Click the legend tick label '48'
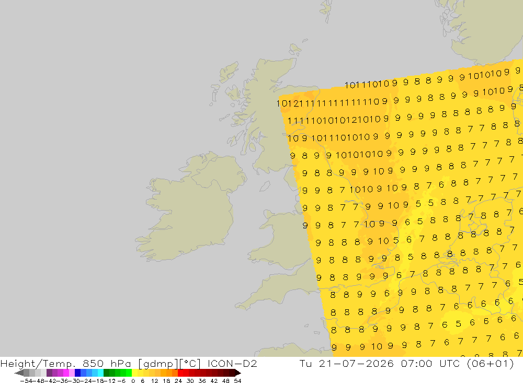 coord(226,381)
